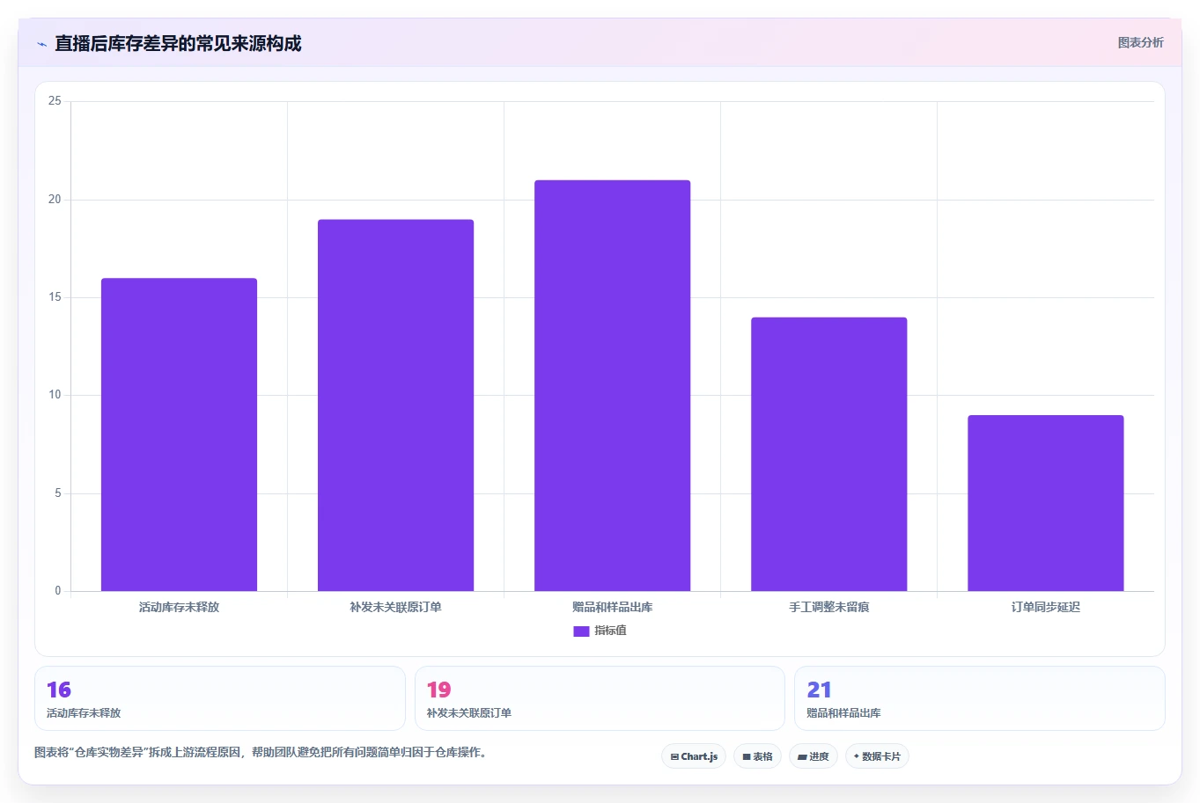Viewport: 1200px width, 803px height.
Task: Click the 补发未关联原订单 card caption
Action: 469,713
